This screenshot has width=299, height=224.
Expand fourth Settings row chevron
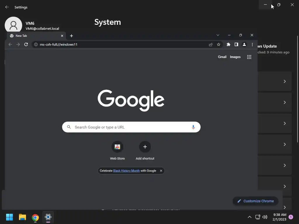(284, 144)
